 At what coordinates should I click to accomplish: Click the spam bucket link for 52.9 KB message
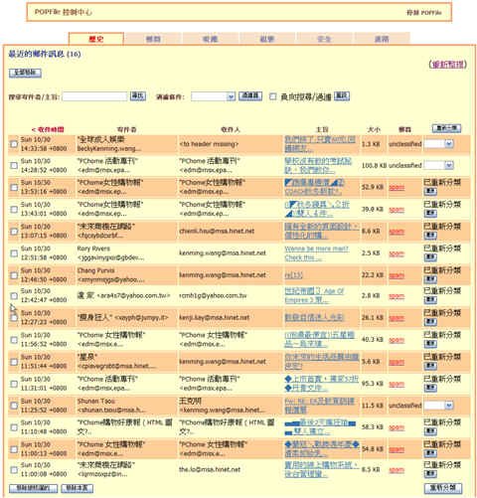[x=397, y=188]
